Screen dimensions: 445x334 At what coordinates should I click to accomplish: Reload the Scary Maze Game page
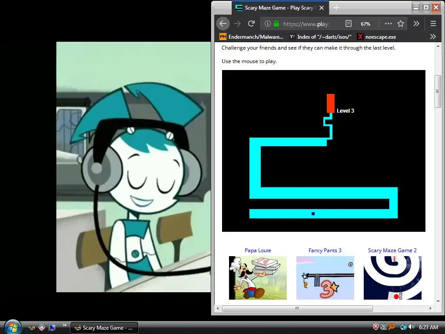[x=251, y=23]
